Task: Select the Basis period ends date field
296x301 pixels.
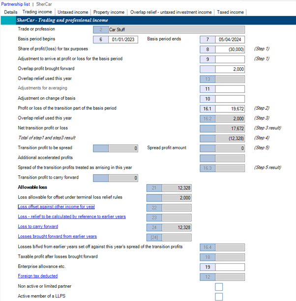Action: point(230,39)
